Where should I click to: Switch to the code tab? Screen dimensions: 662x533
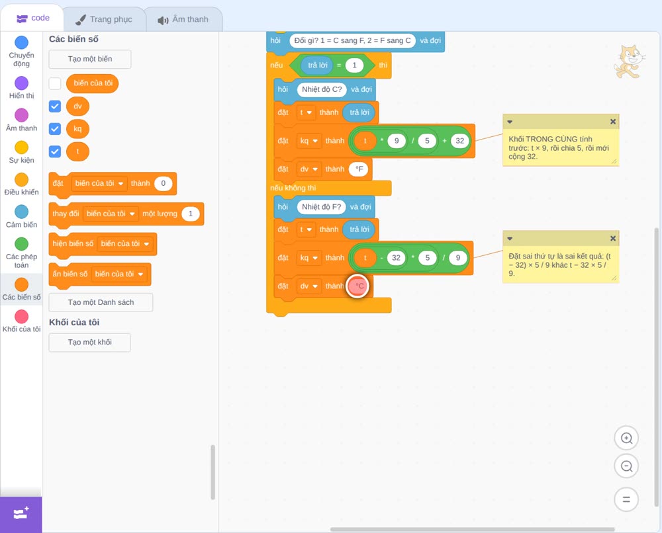32,18
